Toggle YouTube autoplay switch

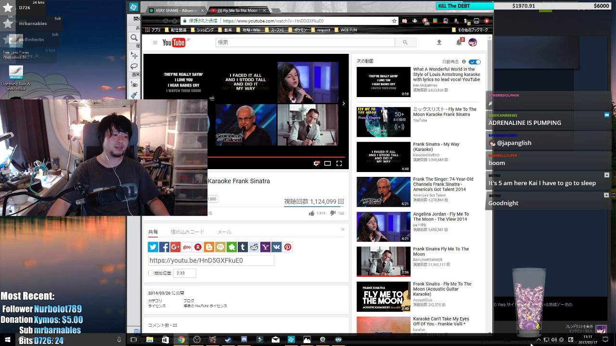point(475,62)
